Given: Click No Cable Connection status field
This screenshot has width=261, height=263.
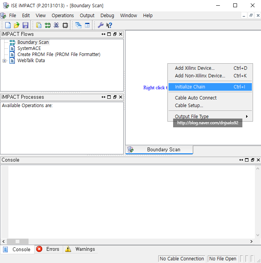Looking at the screenshot, I should [x=182, y=259].
